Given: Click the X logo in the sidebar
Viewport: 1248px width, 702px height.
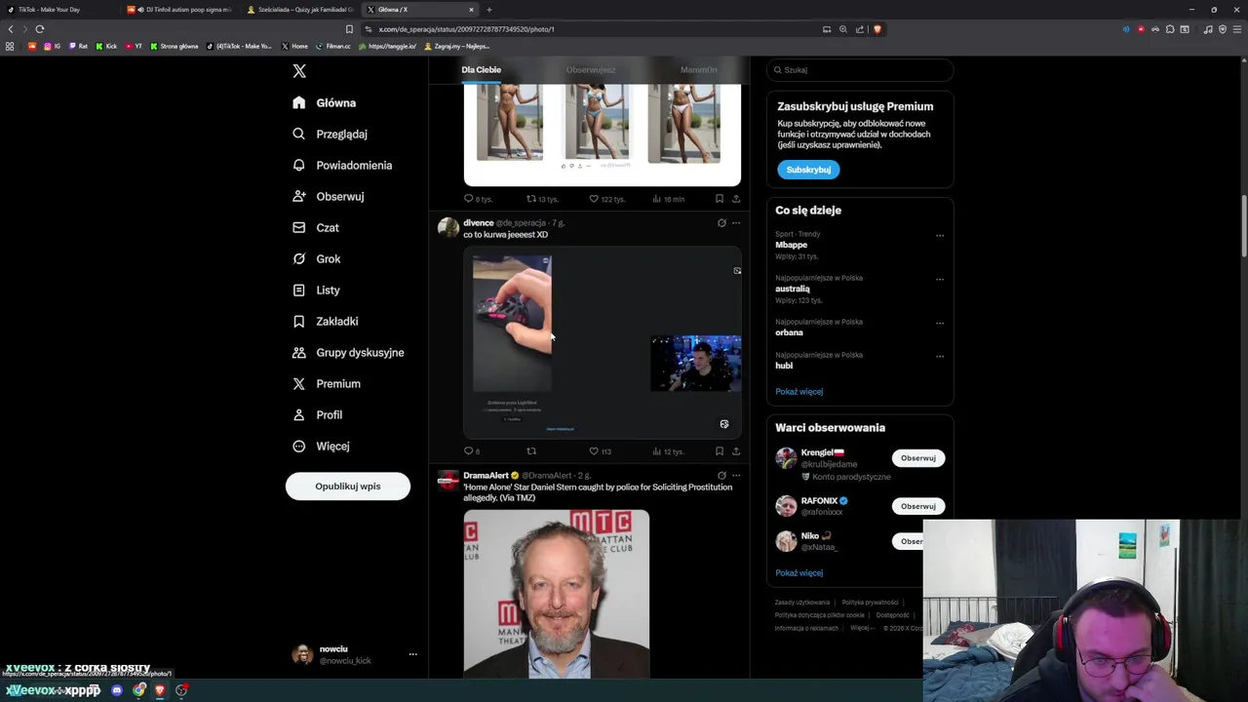Looking at the screenshot, I should [299, 71].
